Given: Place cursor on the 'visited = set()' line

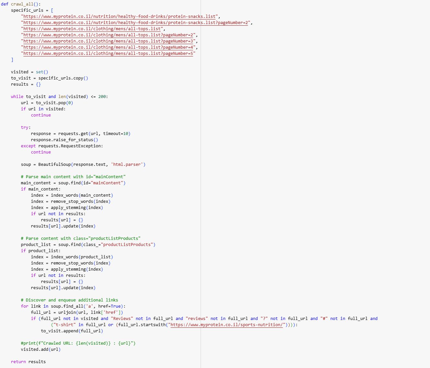Looking at the screenshot, I should (x=29, y=72).
